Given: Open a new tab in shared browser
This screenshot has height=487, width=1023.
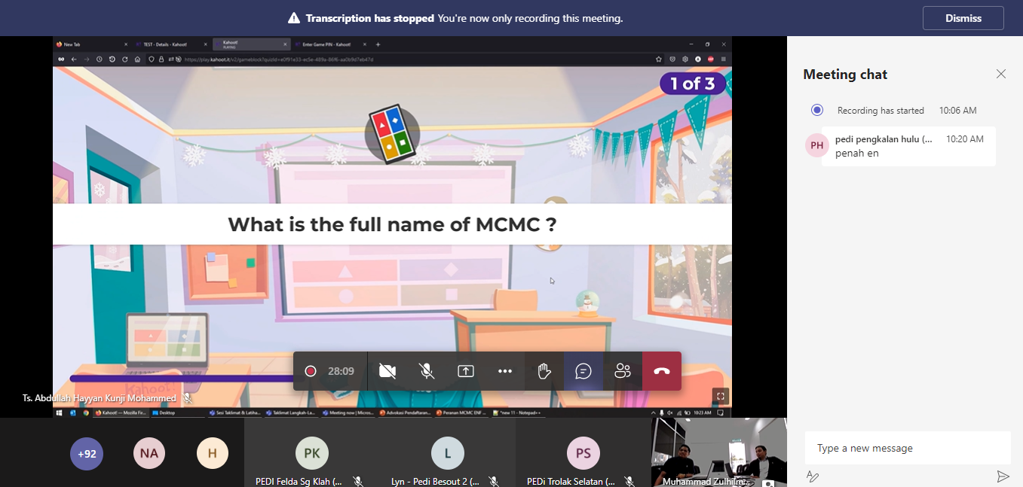Looking at the screenshot, I should pos(378,44).
